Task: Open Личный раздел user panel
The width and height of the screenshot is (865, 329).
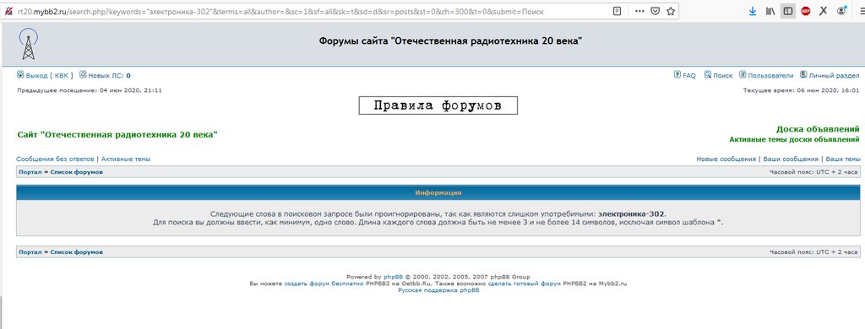Action: click(834, 75)
